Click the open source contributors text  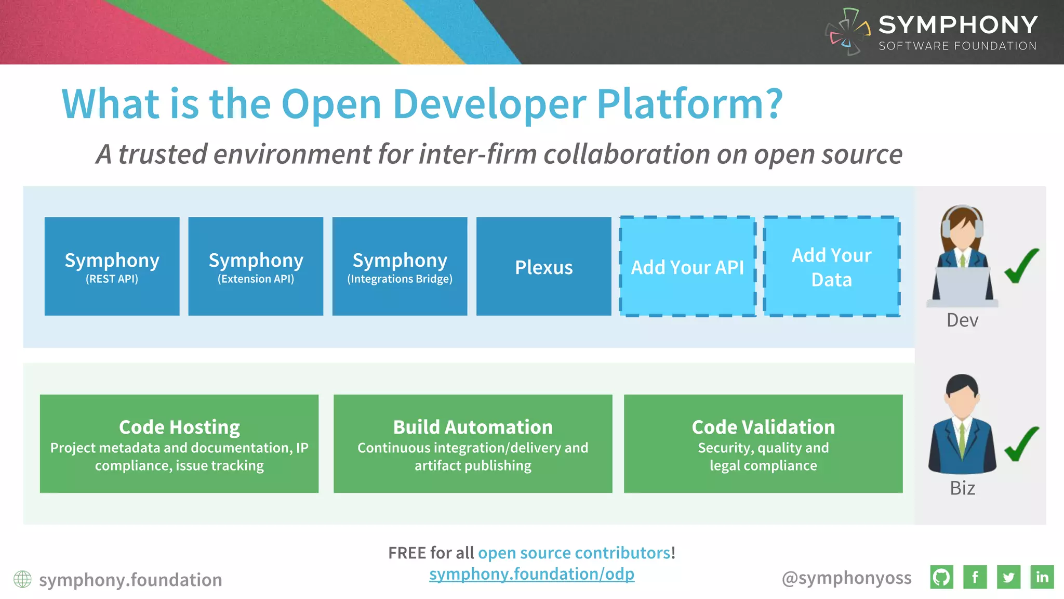coord(574,553)
